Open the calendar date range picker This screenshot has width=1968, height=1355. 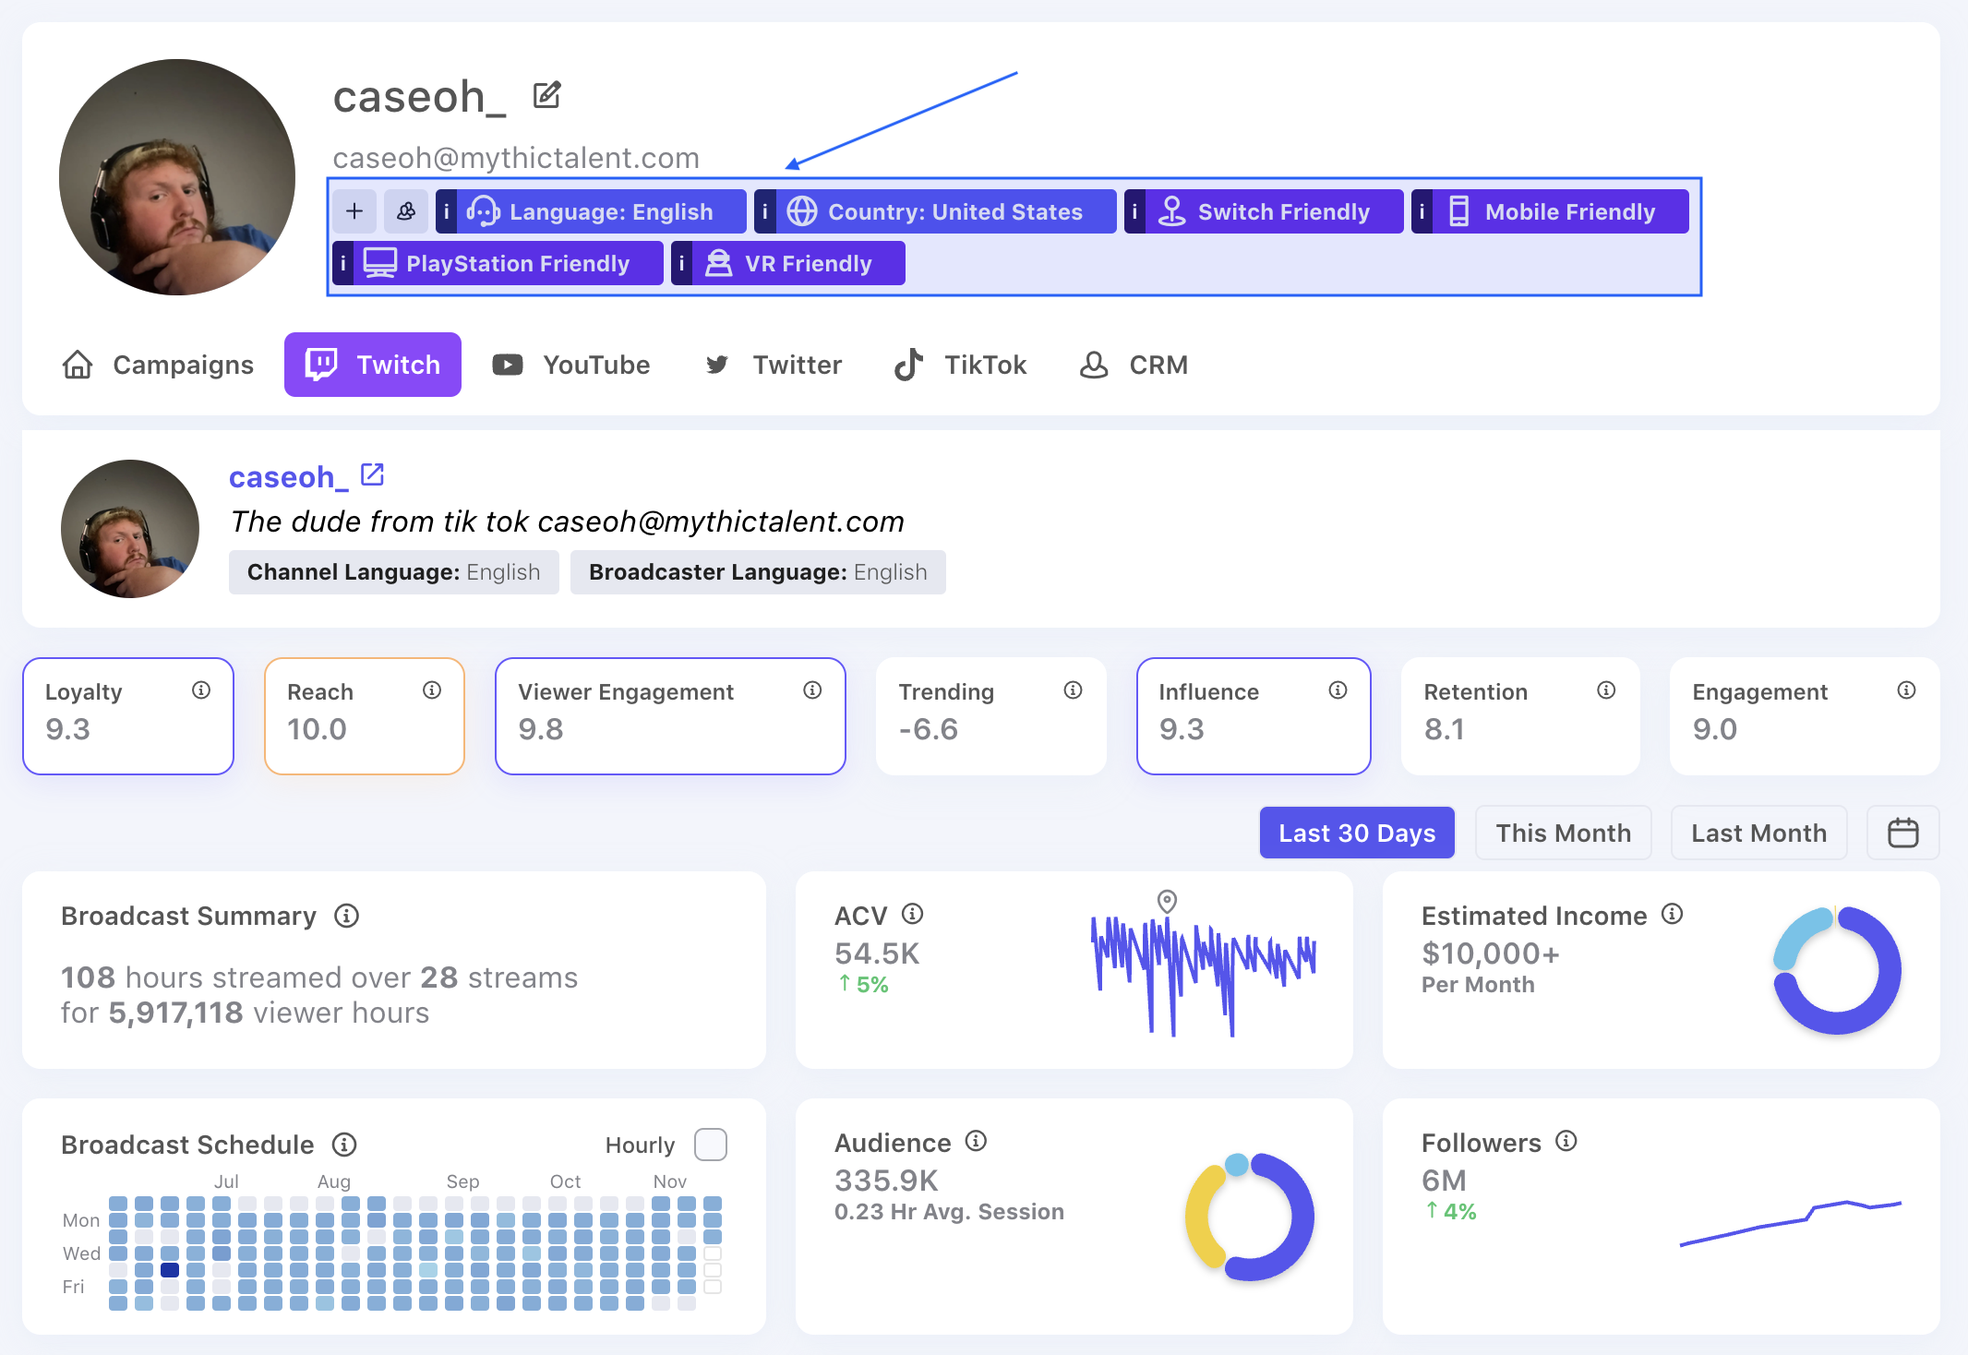click(1903, 833)
